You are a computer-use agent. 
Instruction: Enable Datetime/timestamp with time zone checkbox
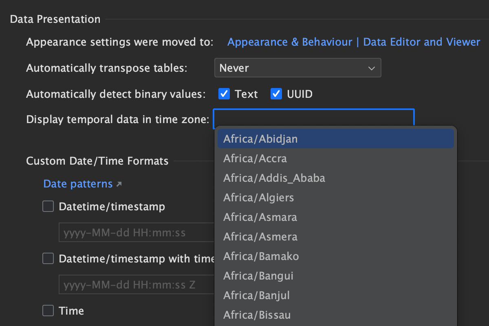point(48,258)
